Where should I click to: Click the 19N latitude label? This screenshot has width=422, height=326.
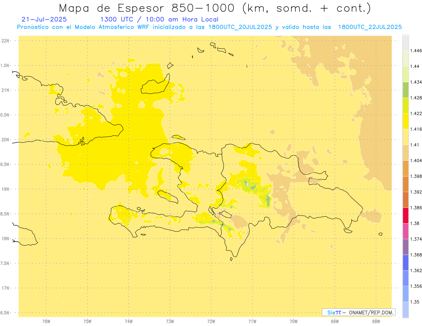click(x=5, y=189)
